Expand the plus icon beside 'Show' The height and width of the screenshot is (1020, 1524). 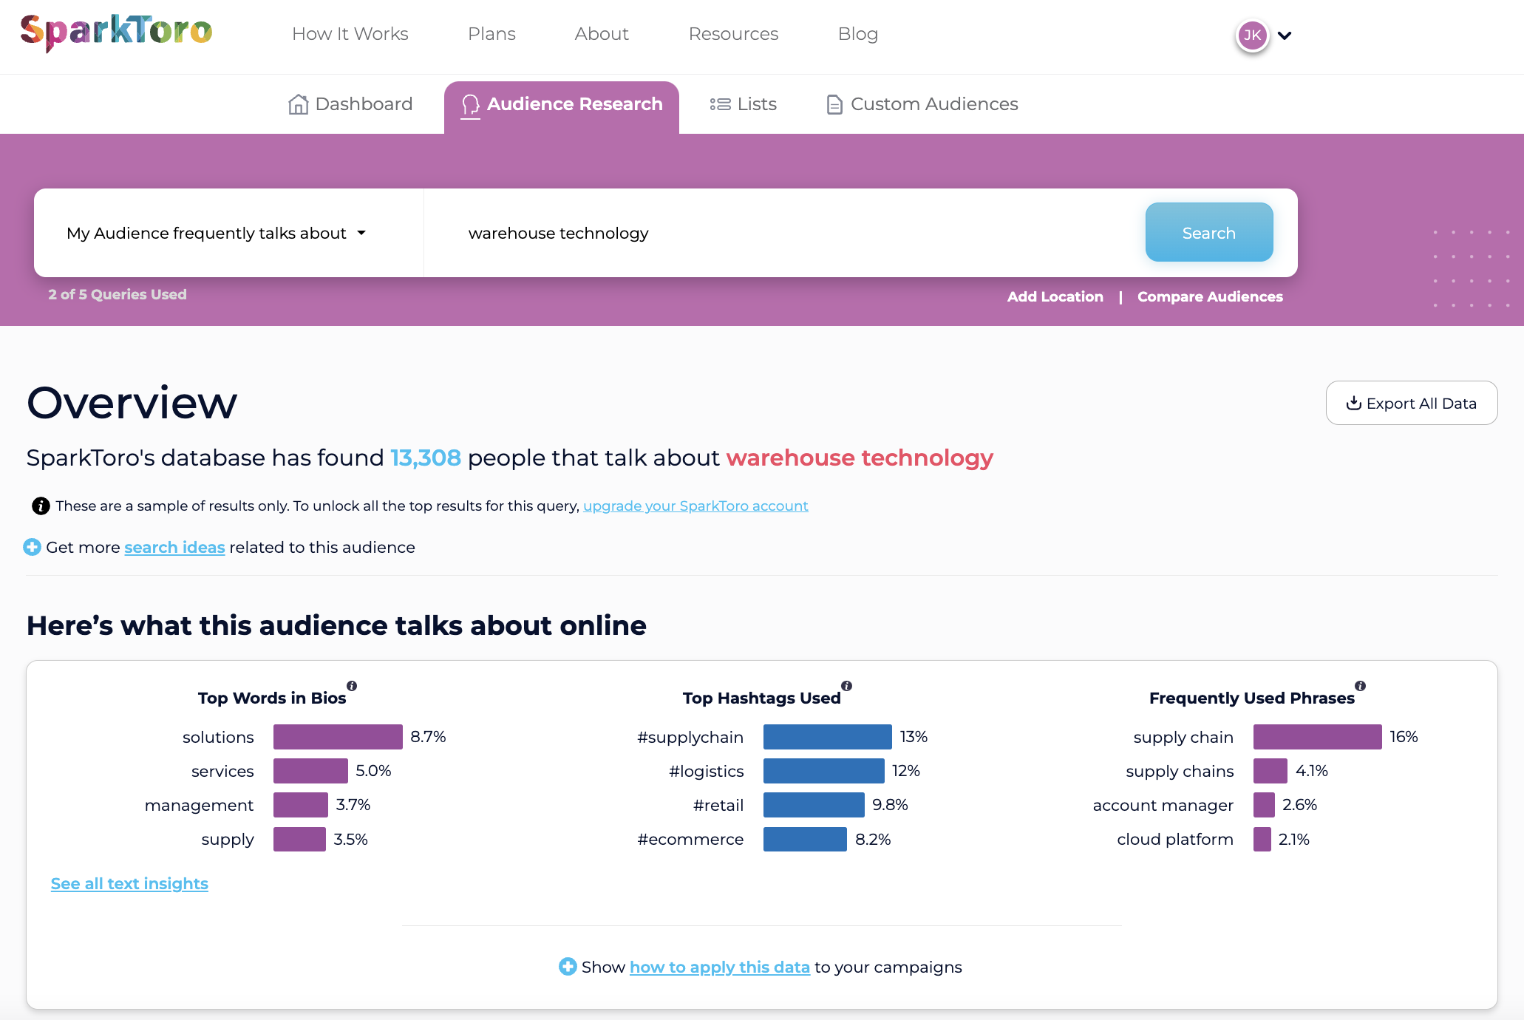click(x=568, y=967)
